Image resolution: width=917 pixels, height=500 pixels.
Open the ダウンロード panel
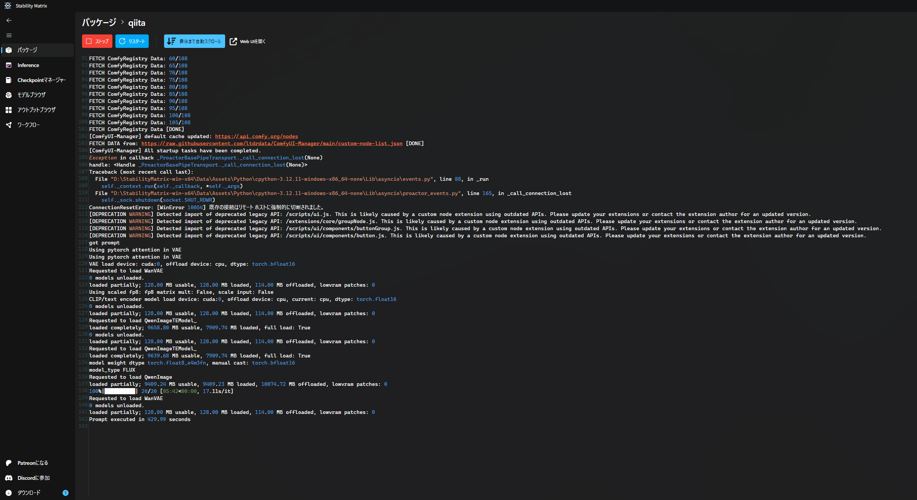[x=29, y=493]
